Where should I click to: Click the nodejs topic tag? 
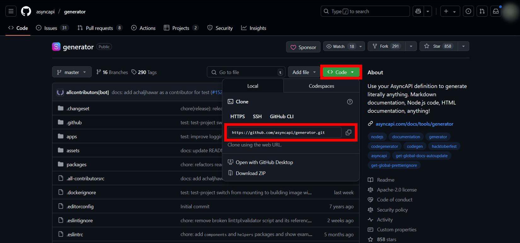[377, 137]
